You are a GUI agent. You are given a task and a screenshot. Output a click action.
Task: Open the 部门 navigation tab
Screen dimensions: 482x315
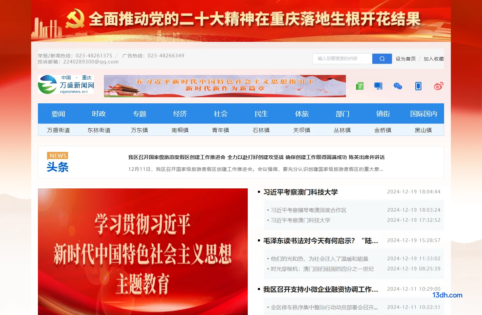point(343,114)
